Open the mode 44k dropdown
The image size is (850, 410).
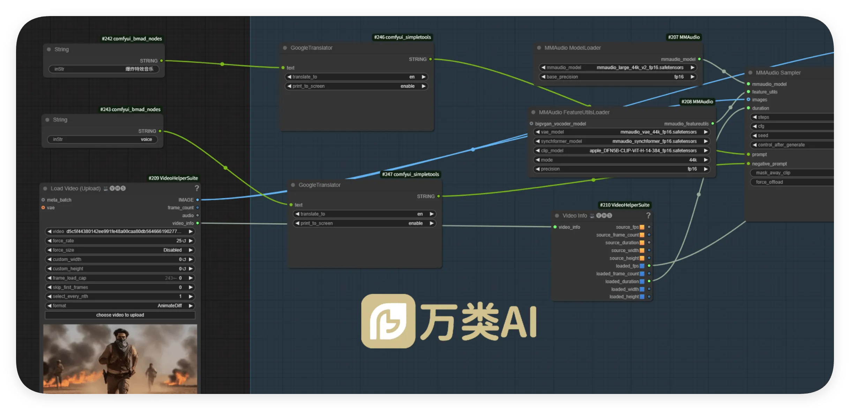pos(621,160)
